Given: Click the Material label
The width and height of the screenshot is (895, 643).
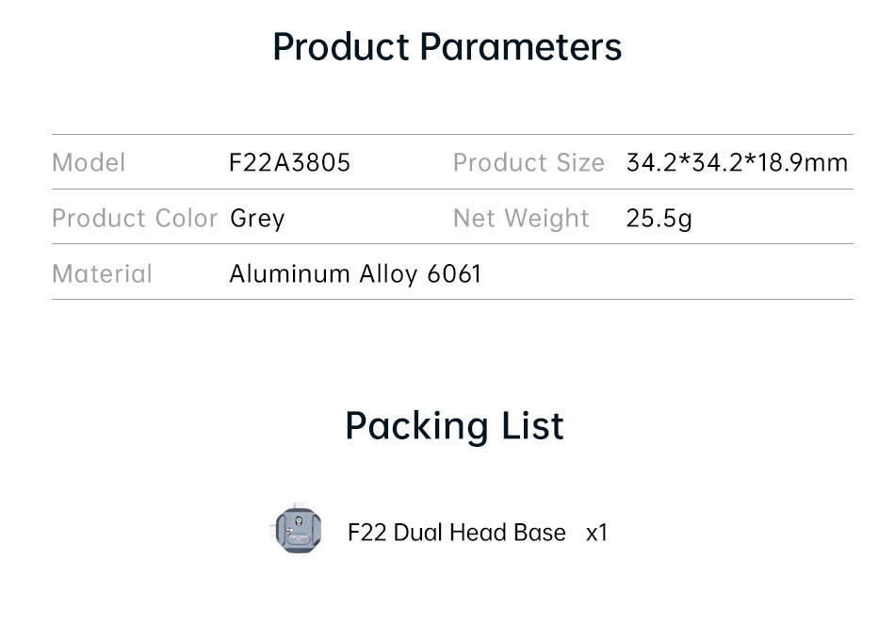Looking at the screenshot, I should click(x=102, y=273).
